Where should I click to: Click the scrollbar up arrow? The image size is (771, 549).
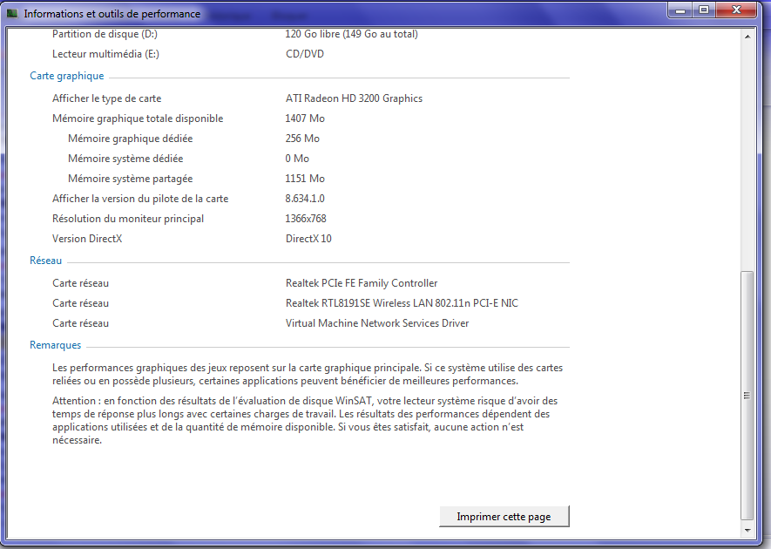[x=747, y=37]
